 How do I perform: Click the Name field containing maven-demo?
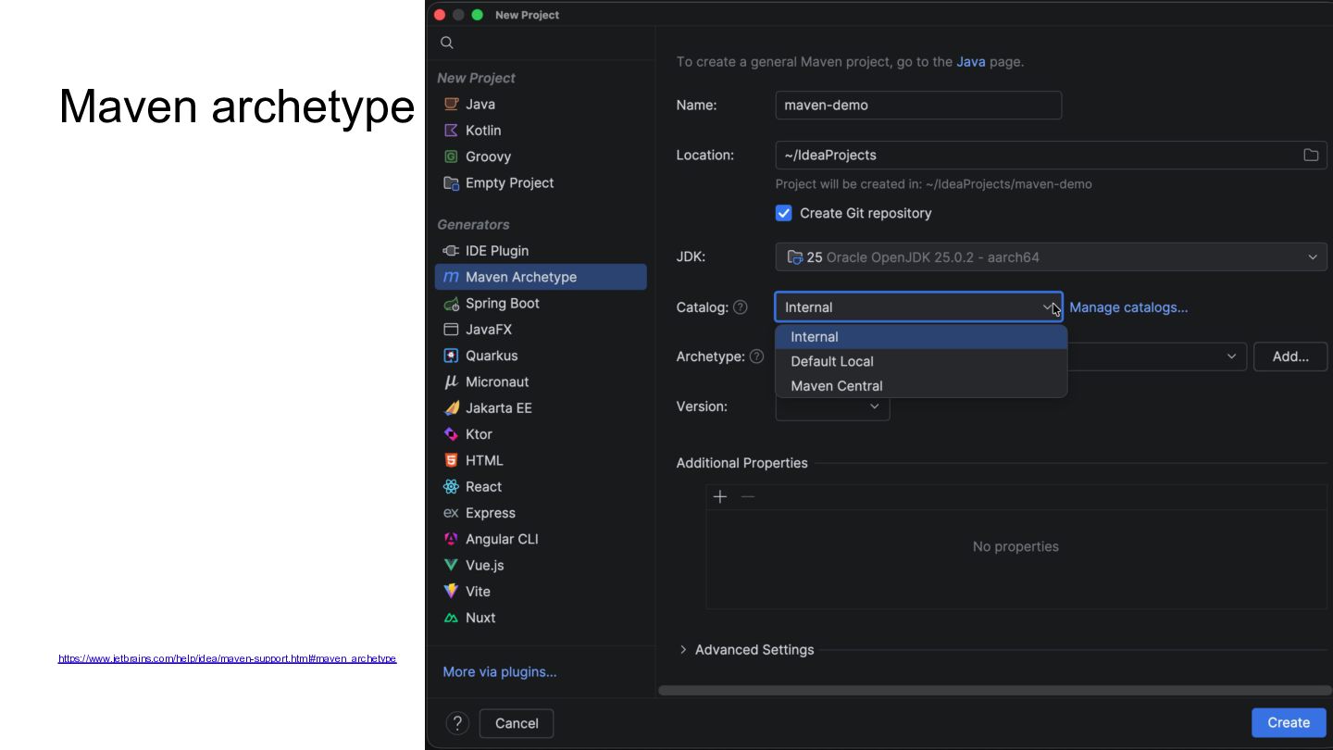coord(918,105)
